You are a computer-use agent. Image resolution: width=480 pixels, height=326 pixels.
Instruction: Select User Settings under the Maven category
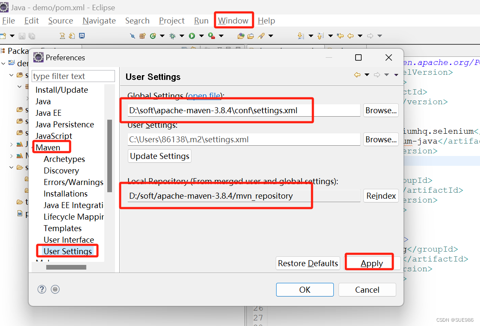pos(67,251)
